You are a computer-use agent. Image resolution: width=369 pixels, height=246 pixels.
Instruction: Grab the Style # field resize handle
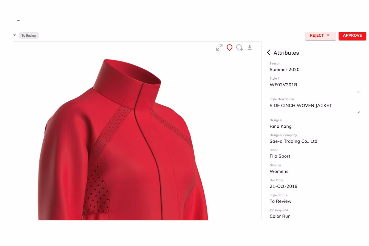[359, 92]
